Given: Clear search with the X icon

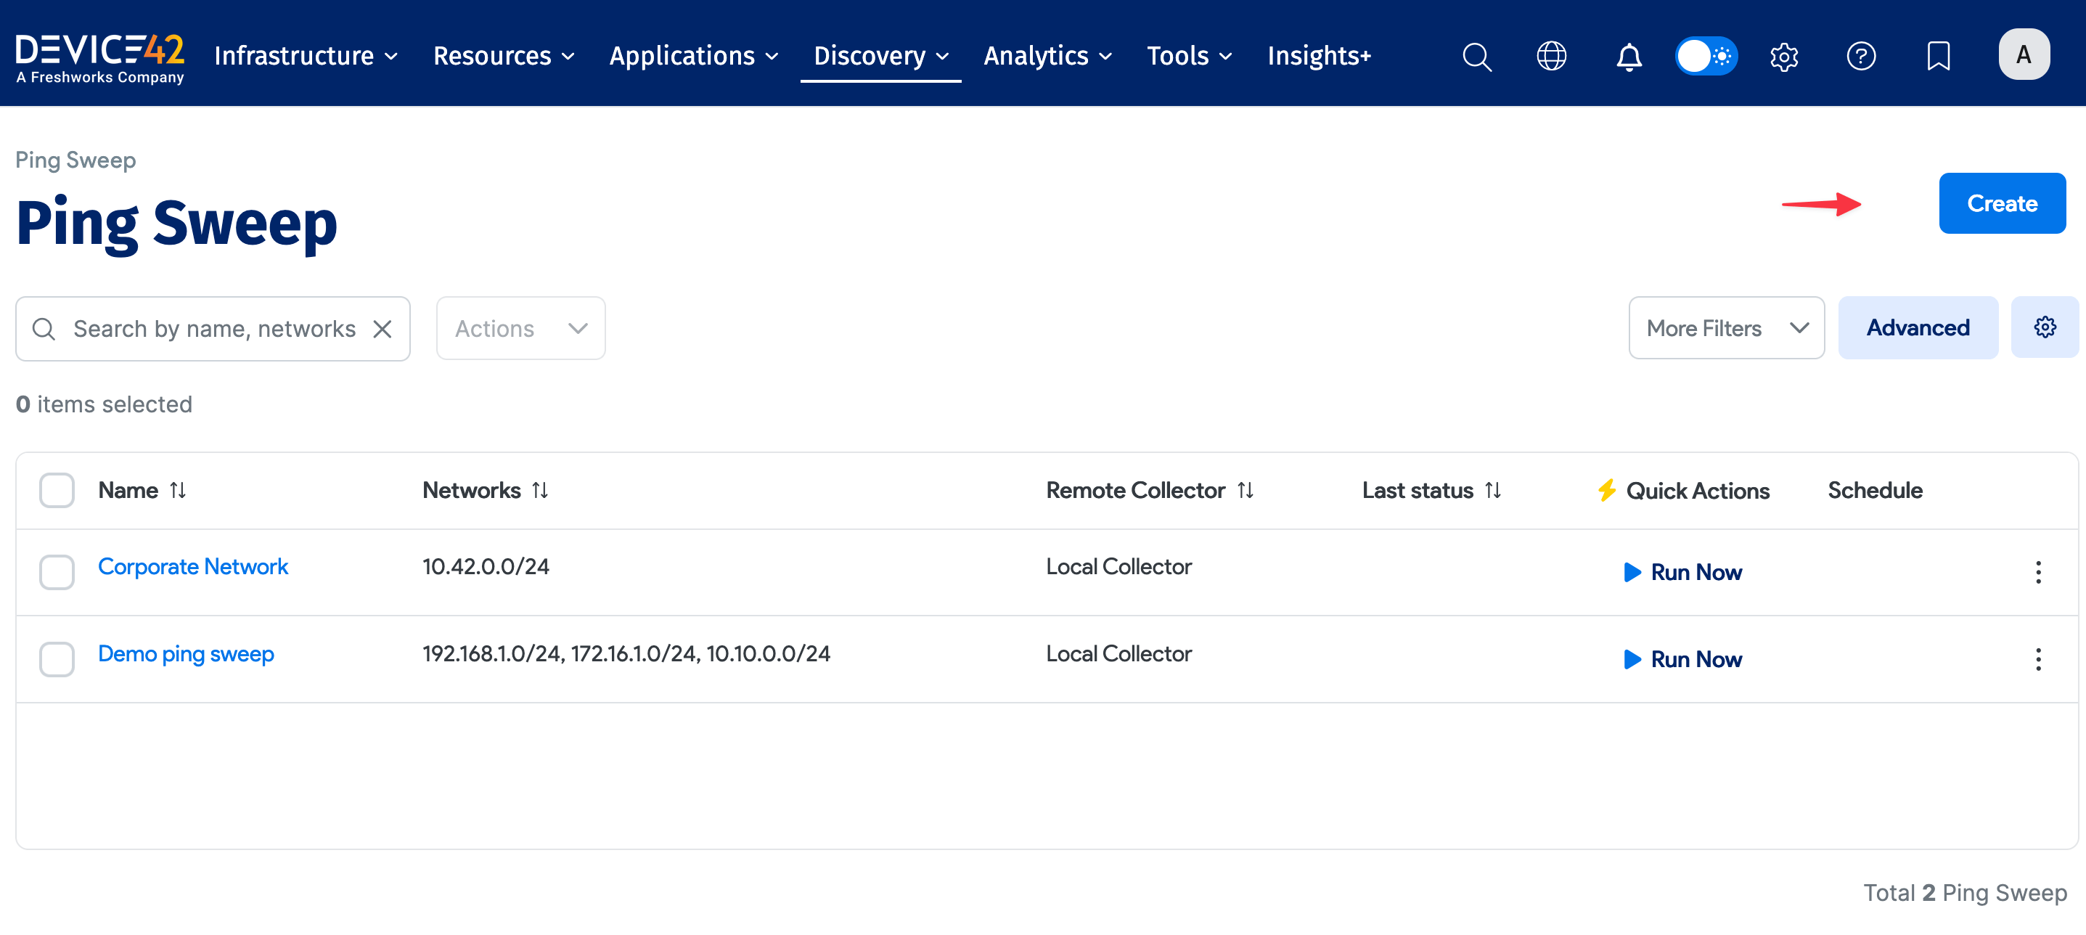Looking at the screenshot, I should (383, 329).
